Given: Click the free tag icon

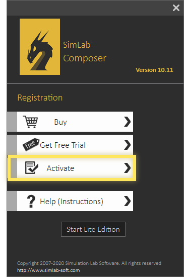Looking at the screenshot, I should click(x=31, y=144).
